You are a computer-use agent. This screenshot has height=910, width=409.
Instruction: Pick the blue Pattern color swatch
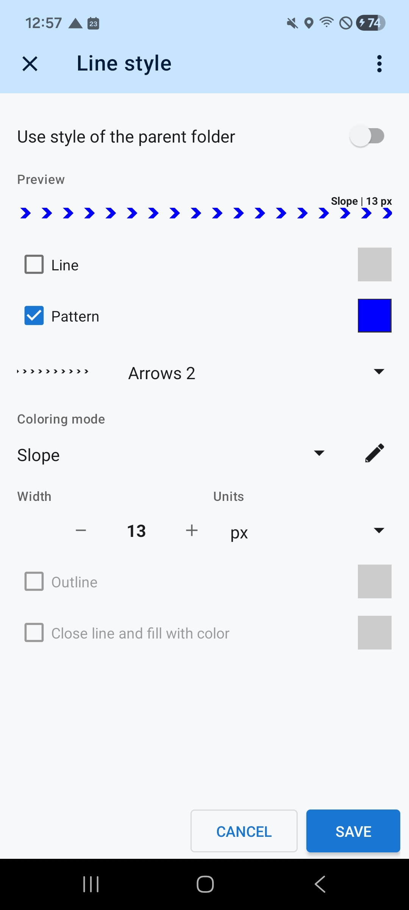click(x=375, y=316)
